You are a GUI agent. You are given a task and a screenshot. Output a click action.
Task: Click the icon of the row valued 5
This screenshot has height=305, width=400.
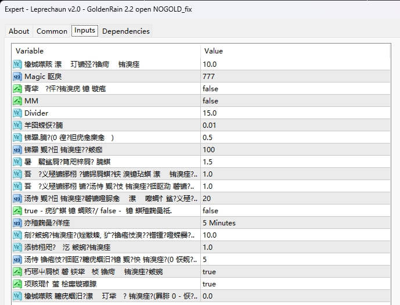click(x=17, y=260)
